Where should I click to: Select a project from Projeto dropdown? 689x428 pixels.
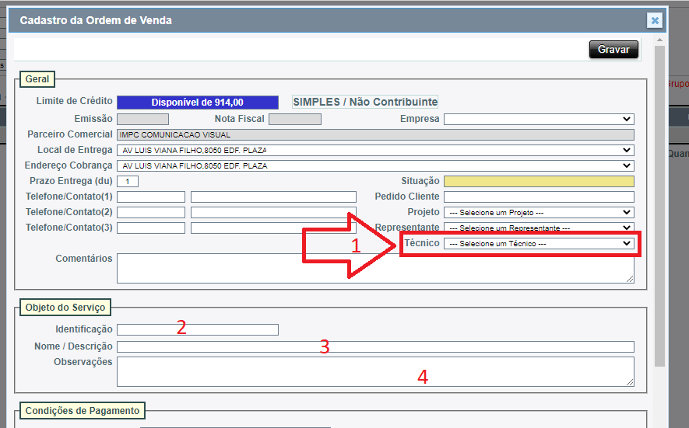[538, 212]
